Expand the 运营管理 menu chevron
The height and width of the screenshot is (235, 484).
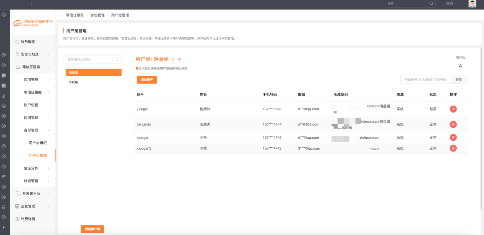(x=49, y=206)
